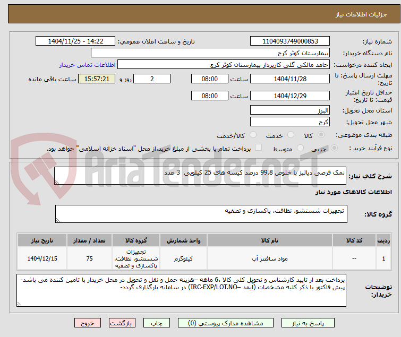Click the requester field 'حامد مالکی گلی'
The image size is (401, 337).
click(224, 65)
